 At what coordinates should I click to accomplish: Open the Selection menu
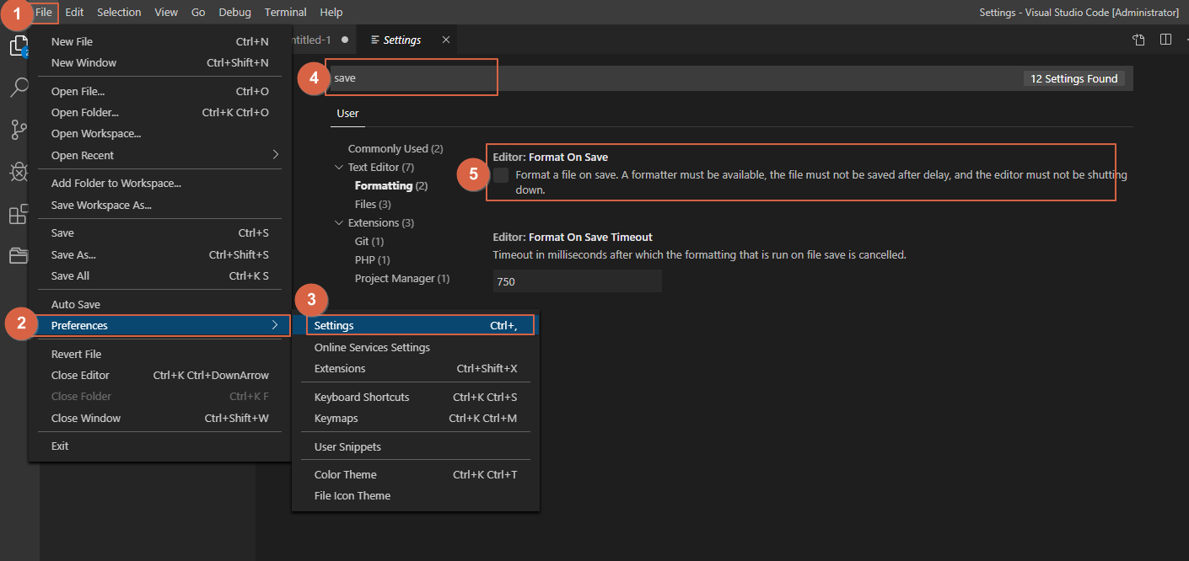coord(119,13)
